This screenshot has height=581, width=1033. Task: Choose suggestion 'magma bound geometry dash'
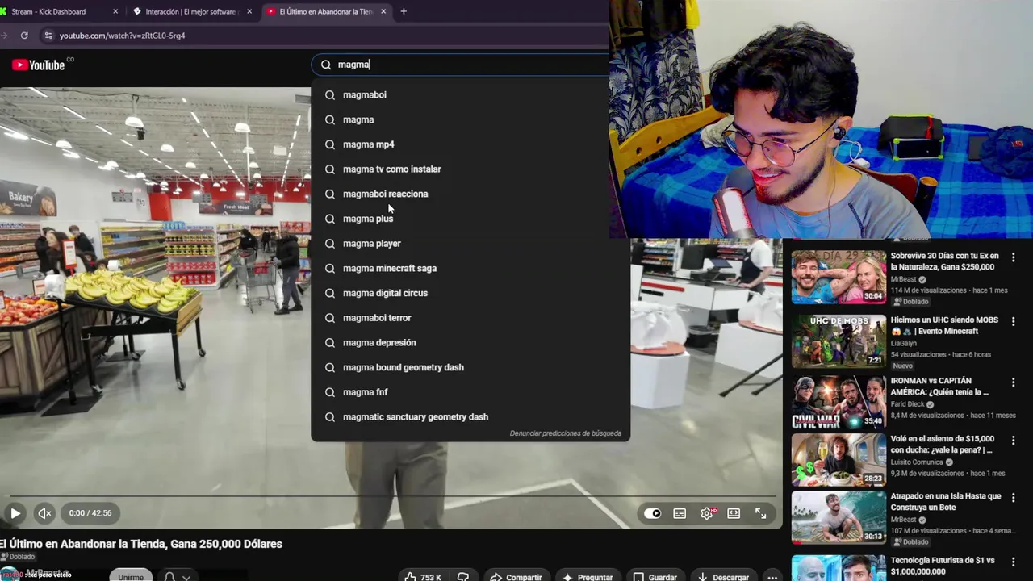pyautogui.click(x=470, y=368)
